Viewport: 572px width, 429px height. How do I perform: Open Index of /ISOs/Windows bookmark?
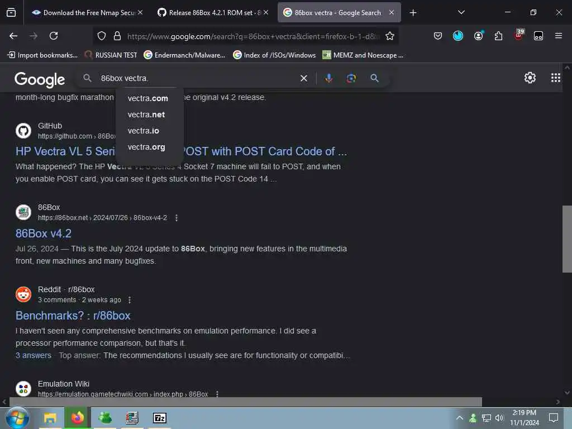pyautogui.click(x=274, y=55)
